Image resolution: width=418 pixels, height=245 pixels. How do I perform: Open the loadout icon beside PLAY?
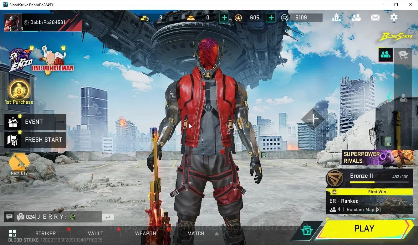point(307,231)
